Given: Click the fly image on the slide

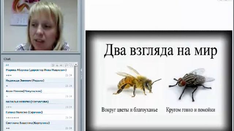Looking at the screenshot, I should click(x=192, y=85).
